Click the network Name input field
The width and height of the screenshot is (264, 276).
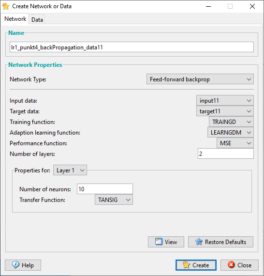pyautogui.click(x=132, y=47)
